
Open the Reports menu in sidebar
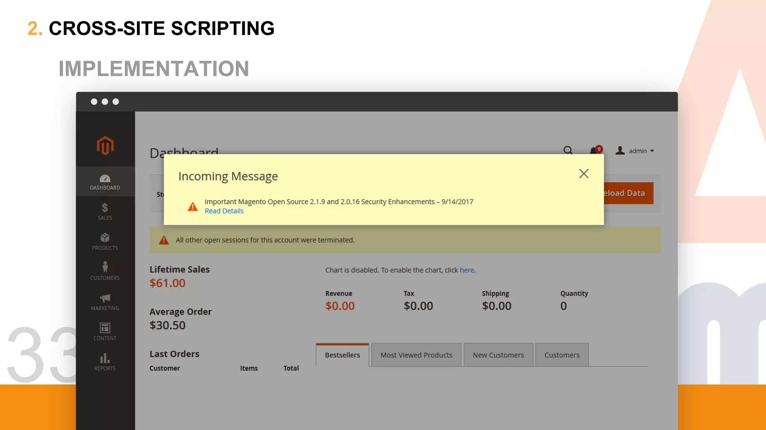coord(105,362)
